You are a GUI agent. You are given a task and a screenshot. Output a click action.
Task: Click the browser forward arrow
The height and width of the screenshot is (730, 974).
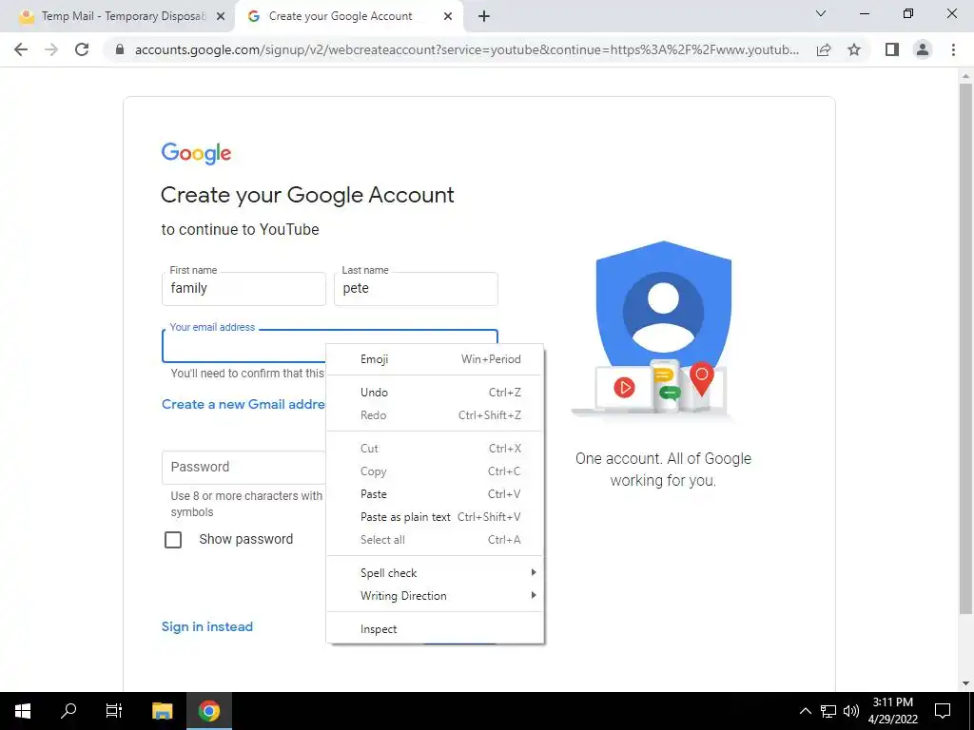pos(51,49)
